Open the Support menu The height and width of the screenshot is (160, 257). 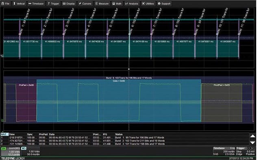pos(164,4)
